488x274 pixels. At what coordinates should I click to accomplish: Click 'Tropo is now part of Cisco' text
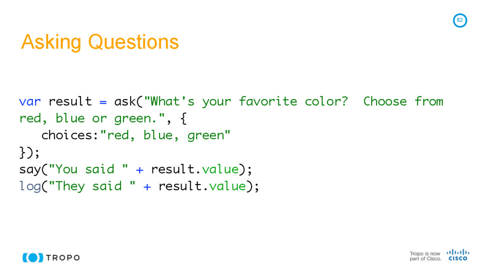[x=425, y=256]
